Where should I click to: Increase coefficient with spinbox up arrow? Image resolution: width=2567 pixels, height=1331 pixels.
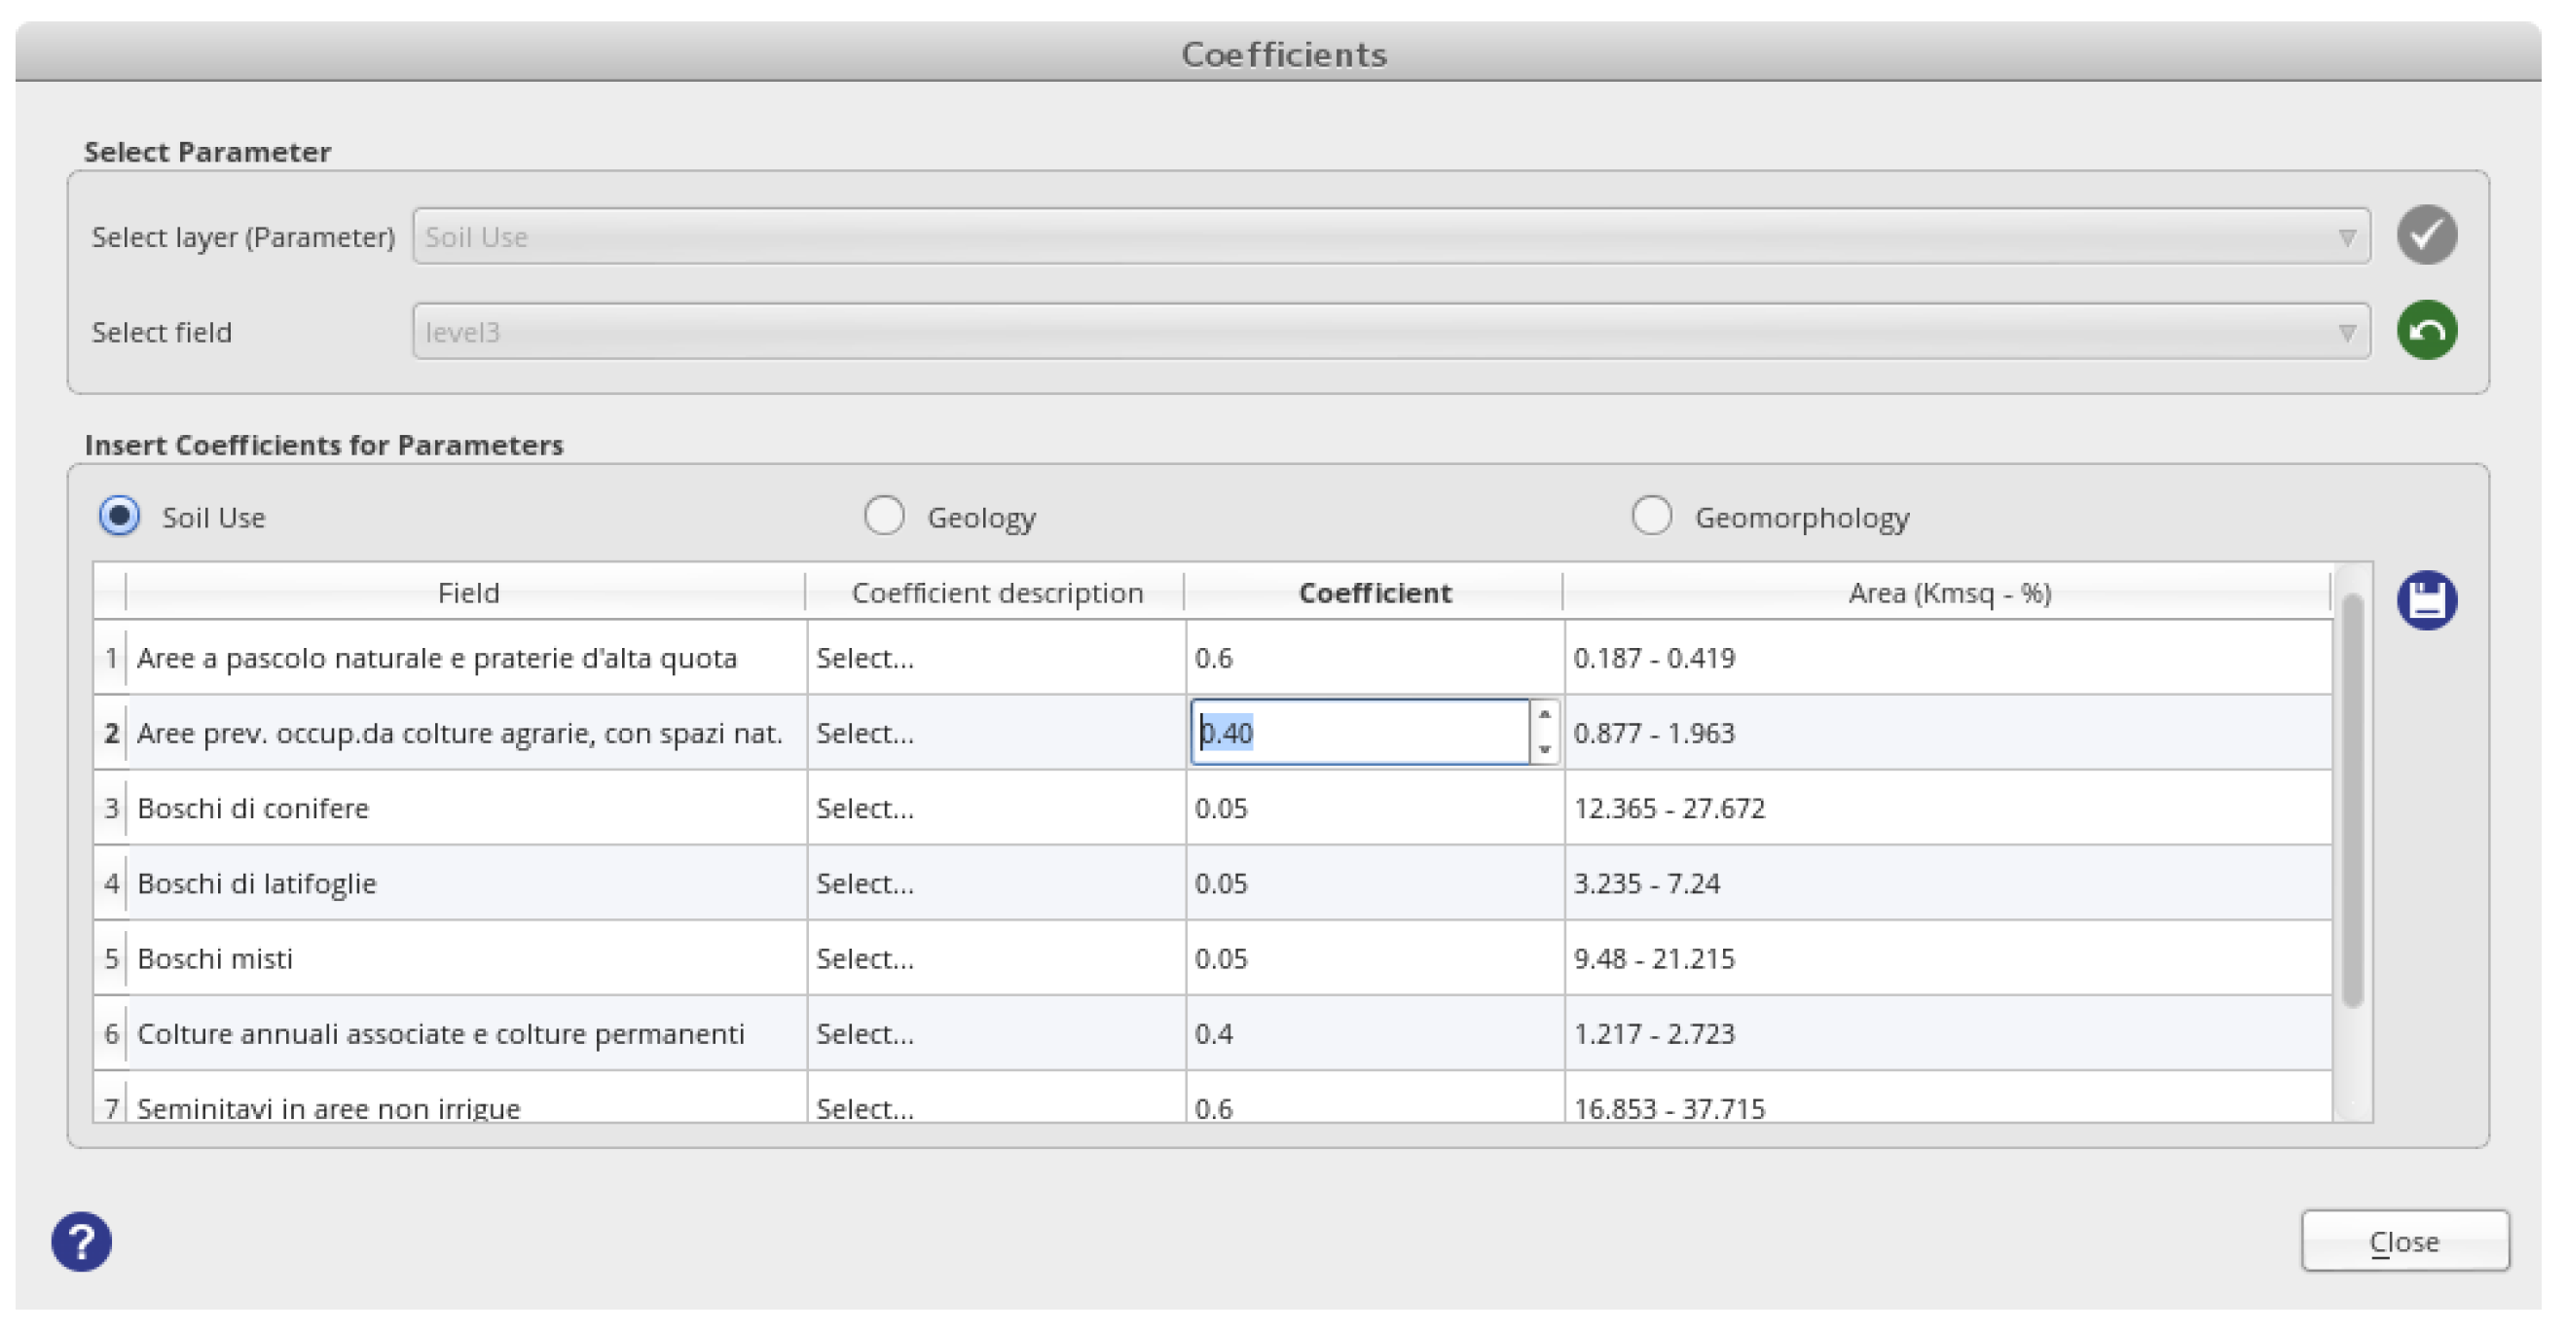pos(1545,715)
